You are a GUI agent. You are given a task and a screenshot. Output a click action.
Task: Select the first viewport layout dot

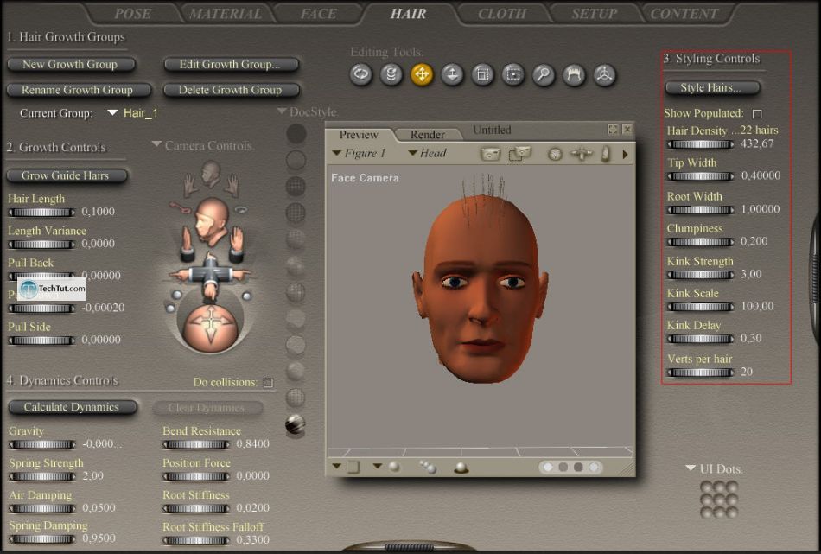tap(548, 467)
